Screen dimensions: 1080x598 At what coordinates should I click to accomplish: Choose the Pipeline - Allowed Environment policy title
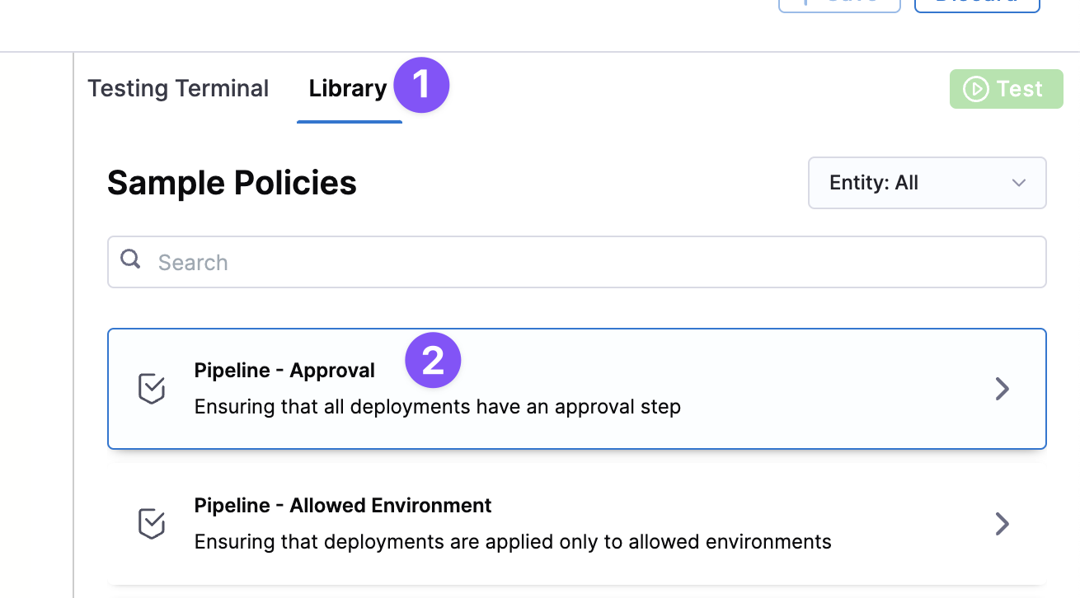click(343, 505)
